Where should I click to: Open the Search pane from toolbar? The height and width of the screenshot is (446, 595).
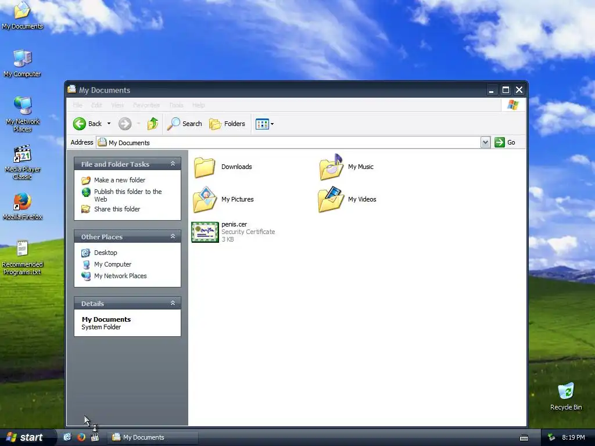tap(184, 124)
